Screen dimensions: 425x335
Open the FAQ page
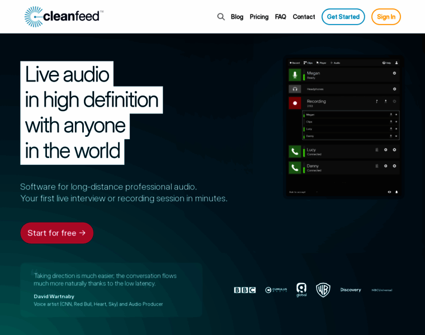(x=280, y=17)
